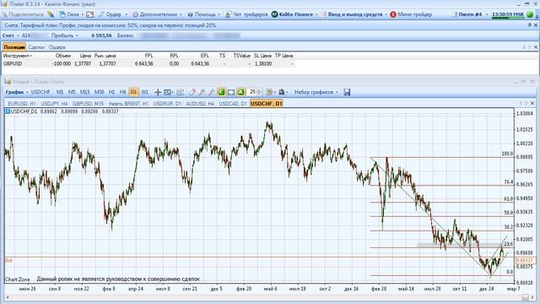Select the M1 timeframe

pos(60,92)
